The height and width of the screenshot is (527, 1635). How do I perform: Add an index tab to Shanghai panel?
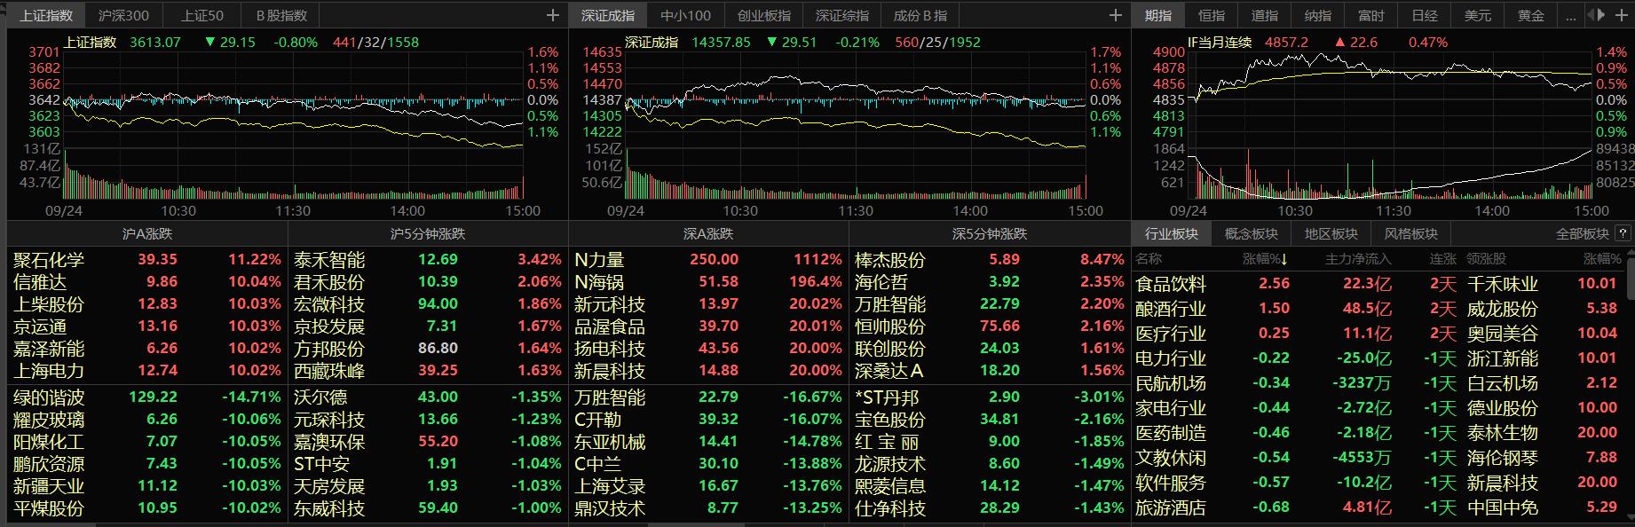[x=553, y=15]
